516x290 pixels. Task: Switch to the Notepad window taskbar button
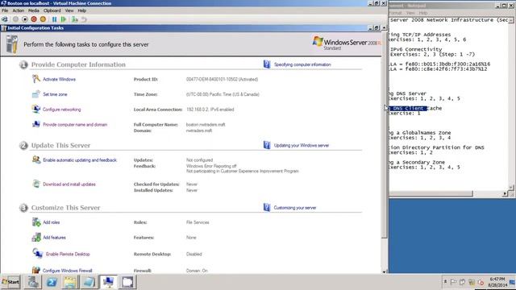coord(89,282)
